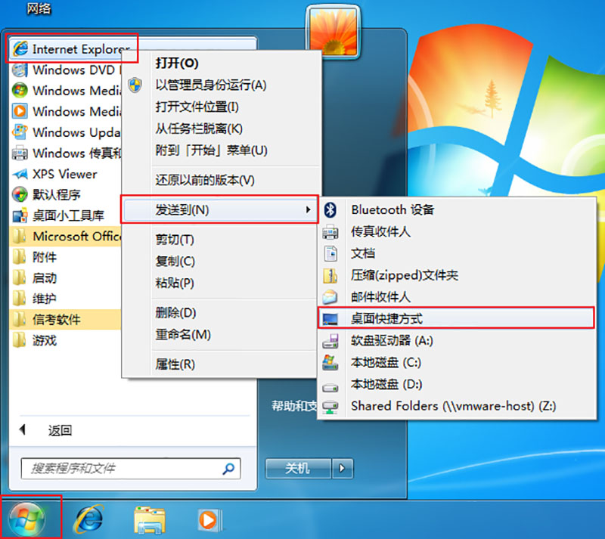The height and width of the screenshot is (539, 605).
Task: Click the Windows DVD Maker disc icon
Action: coord(20,70)
